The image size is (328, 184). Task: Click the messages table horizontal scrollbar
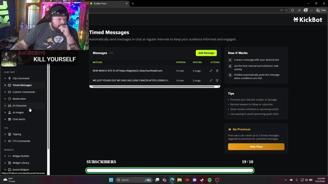coord(153,87)
